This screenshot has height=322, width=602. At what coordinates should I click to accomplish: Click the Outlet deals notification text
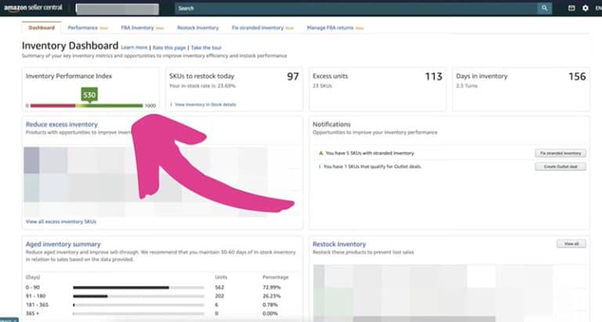[372, 167]
